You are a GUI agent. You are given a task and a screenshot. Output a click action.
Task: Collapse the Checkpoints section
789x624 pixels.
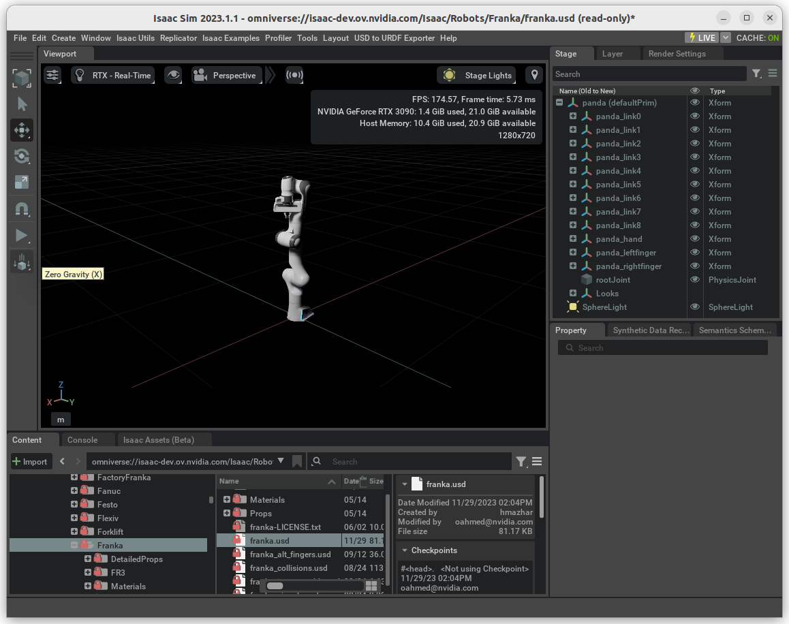coord(404,550)
